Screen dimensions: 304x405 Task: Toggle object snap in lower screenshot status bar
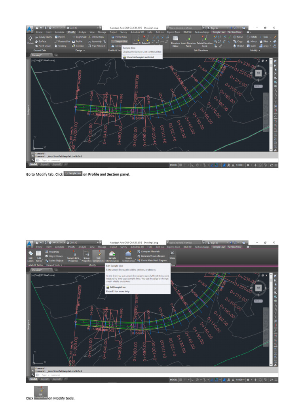point(217,380)
